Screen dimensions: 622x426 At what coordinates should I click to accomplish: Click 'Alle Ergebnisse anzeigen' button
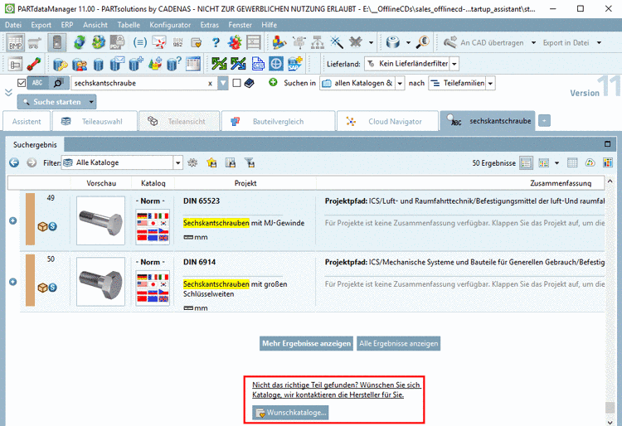pos(399,343)
